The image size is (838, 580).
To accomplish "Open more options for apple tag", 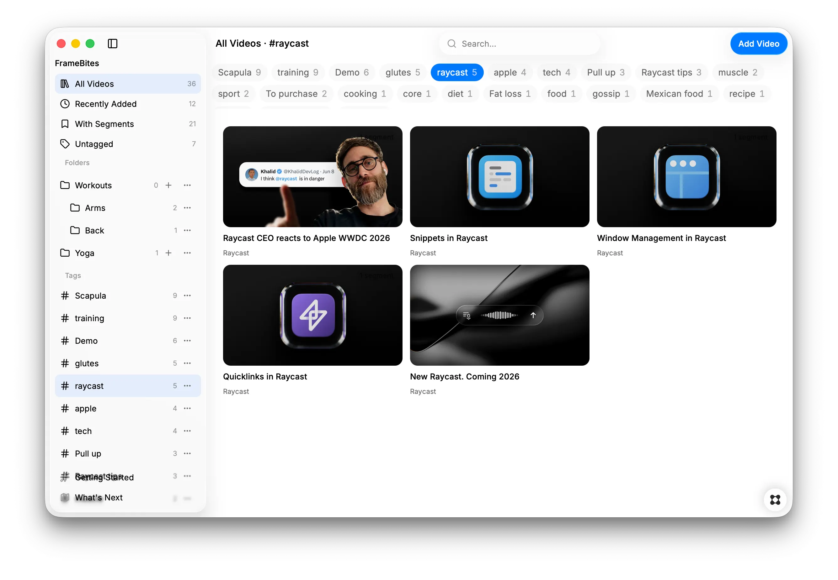I will tap(187, 408).
